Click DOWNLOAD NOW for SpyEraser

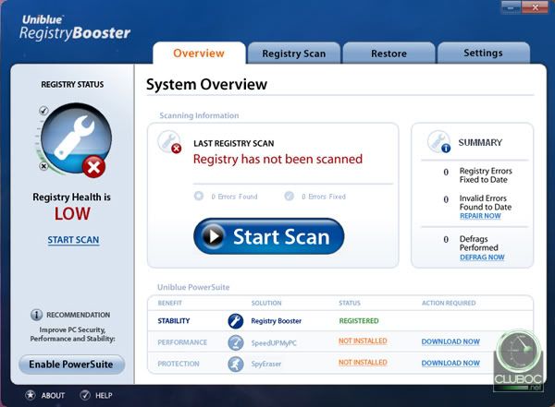(450, 363)
